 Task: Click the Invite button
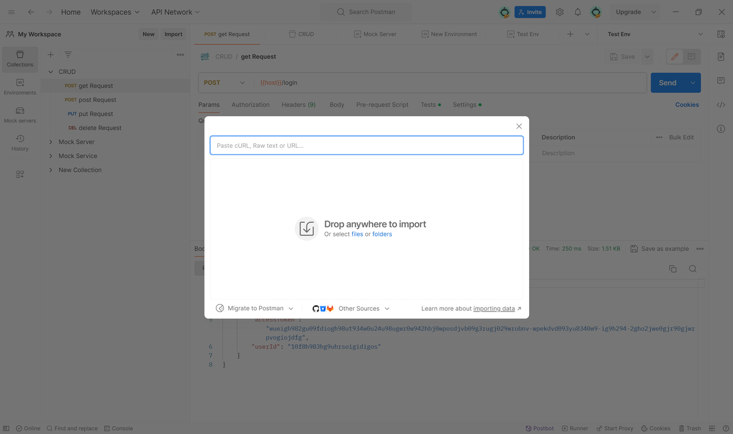pos(530,12)
